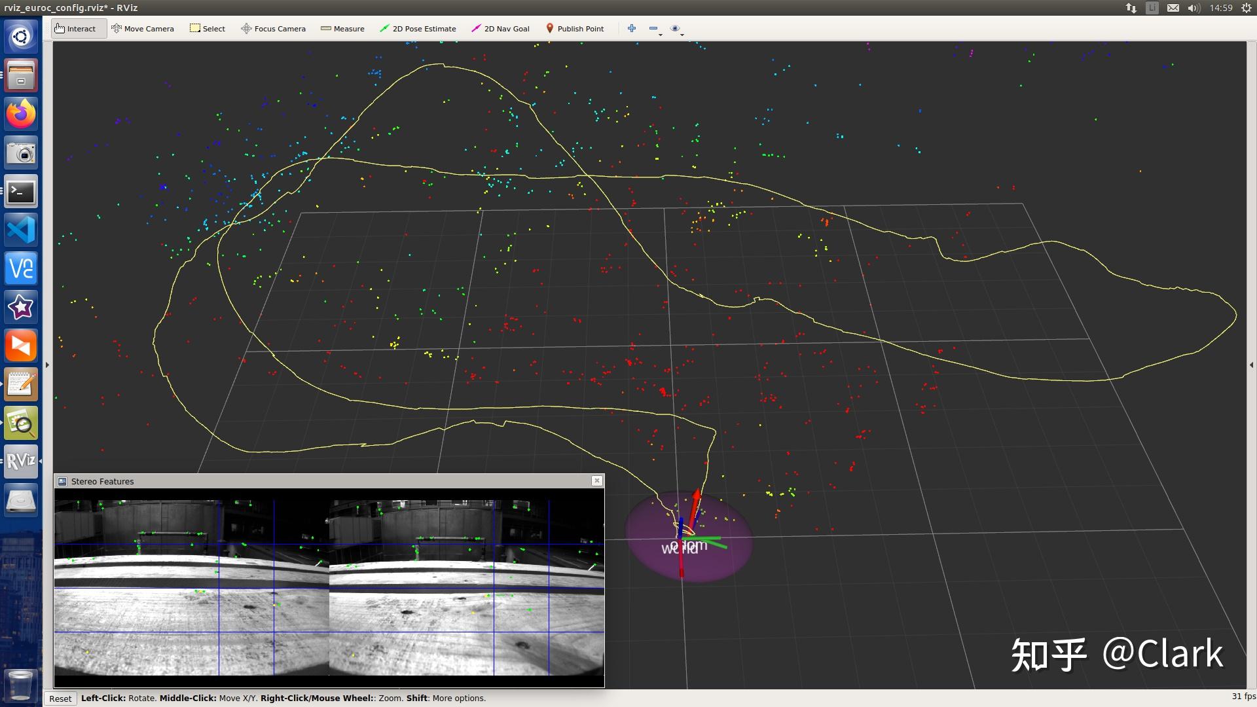Viewport: 1257px width, 707px height.
Task: Activate the Focus Camera tool
Action: pyautogui.click(x=273, y=29)
